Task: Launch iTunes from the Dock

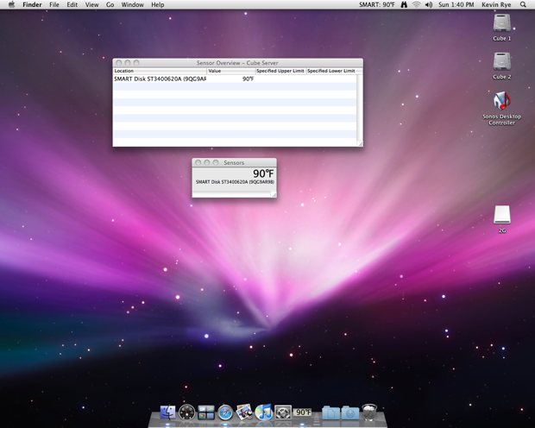Action: coord(263,412)
